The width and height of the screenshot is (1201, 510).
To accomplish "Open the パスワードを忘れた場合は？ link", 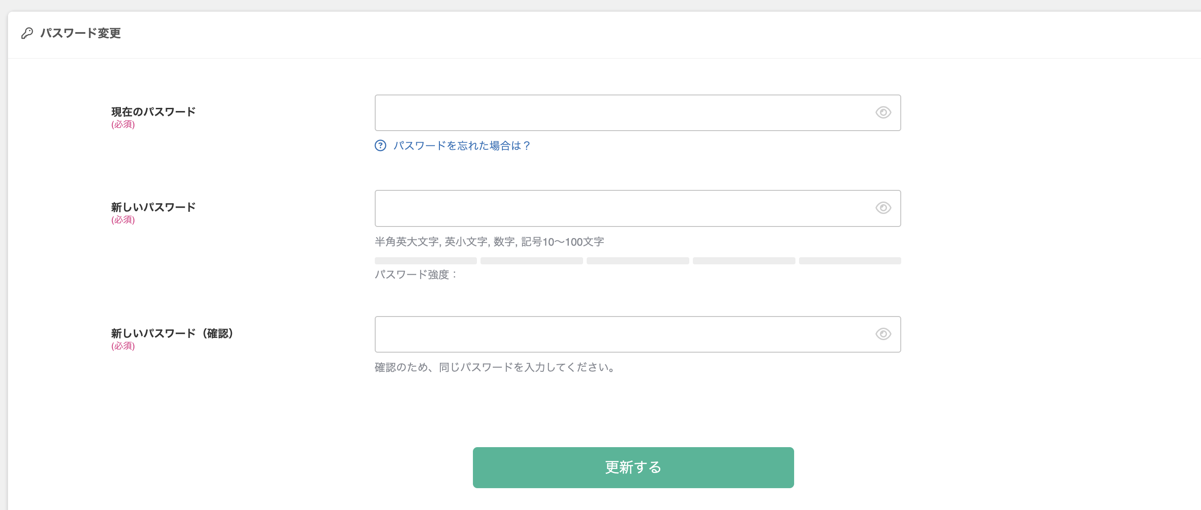I will (462, 146).
